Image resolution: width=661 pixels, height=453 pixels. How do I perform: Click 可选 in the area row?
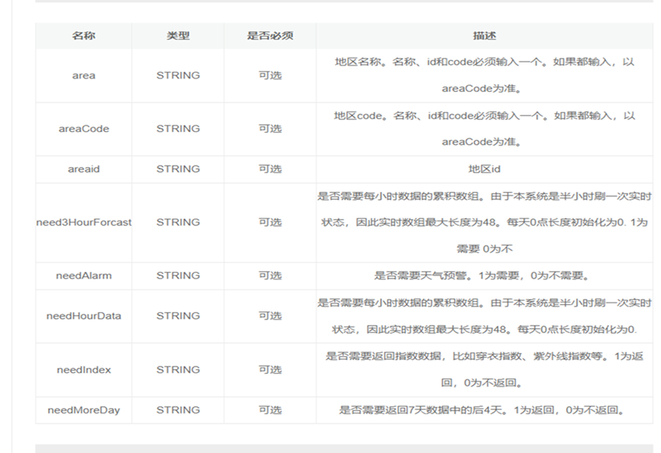pos(270,75)
